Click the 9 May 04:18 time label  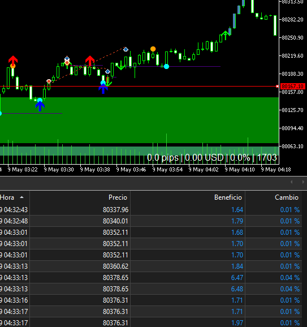(x=276, y=170)
